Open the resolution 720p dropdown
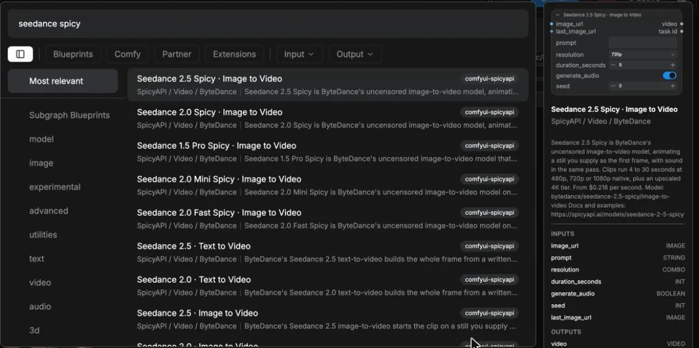This screenshot has width=699, height=348. tap(643, 55)
